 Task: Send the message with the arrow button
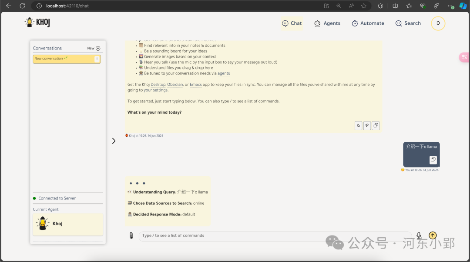433,236
